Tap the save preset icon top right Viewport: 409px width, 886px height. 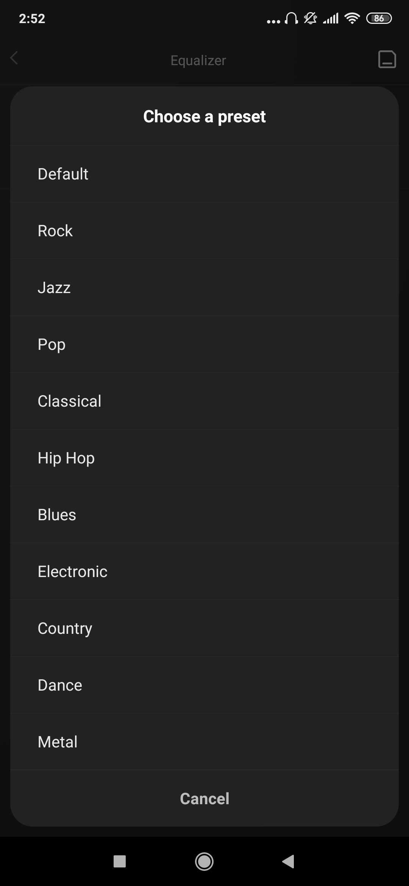[x=387, y=59]
